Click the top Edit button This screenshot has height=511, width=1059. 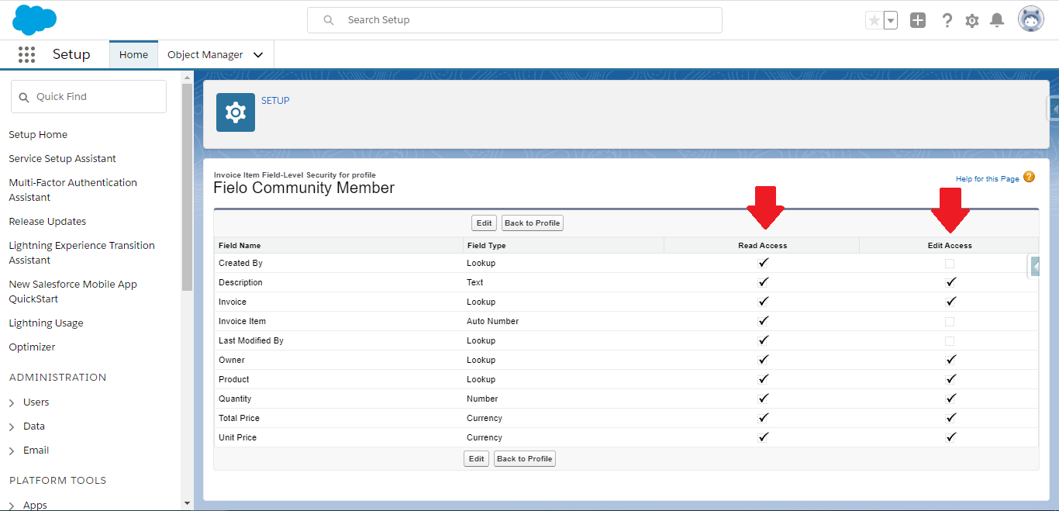point(484,223)
